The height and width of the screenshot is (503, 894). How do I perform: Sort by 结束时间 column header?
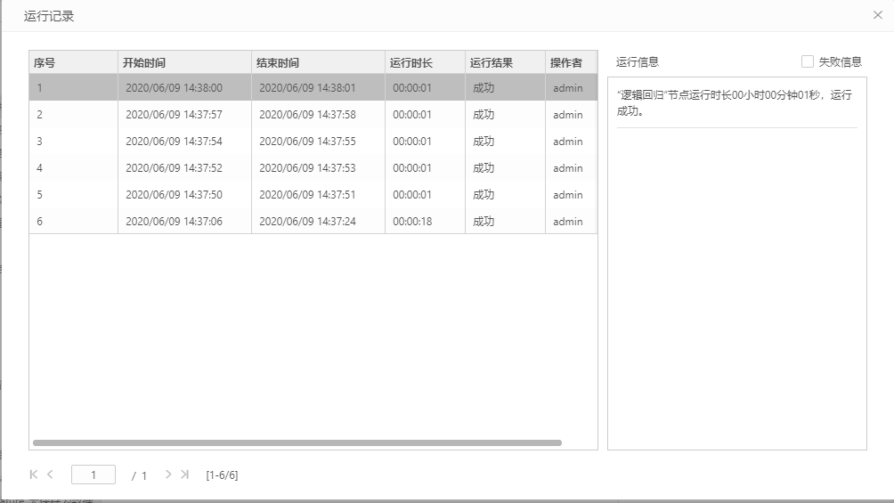[x=318, y=62]
